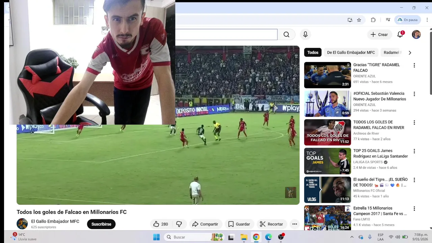Click microphone icon in system tray
This screenshot has width=432, height=243.
[x=370, y=237]
